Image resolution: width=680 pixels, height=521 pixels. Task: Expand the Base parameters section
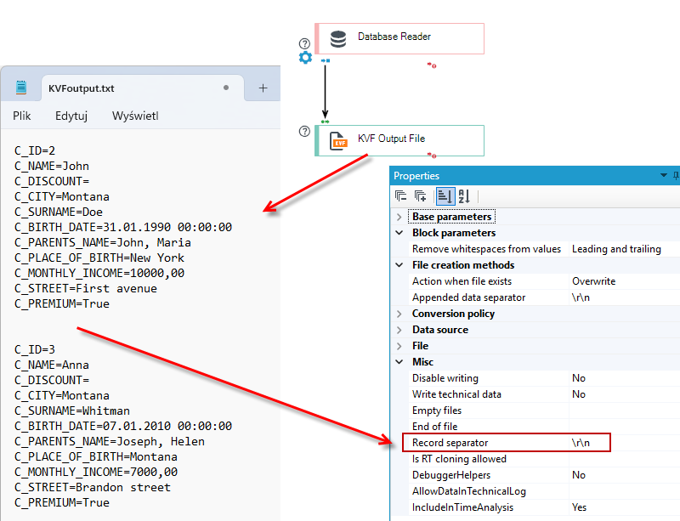click(x=399, y=217)
